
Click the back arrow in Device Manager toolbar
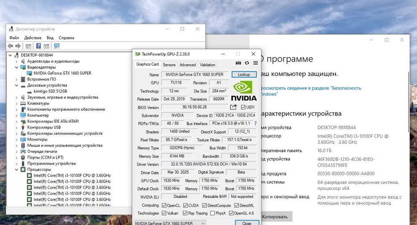10,46
